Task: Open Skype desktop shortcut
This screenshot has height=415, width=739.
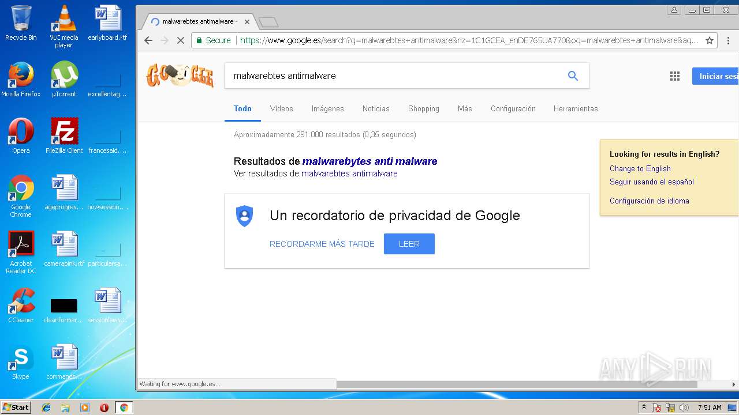Action: (x=21, y=362)
